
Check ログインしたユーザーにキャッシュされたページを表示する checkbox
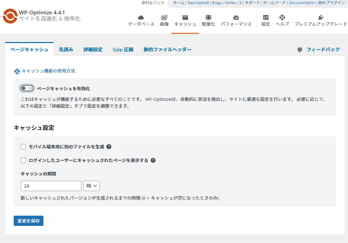(23, 160)
